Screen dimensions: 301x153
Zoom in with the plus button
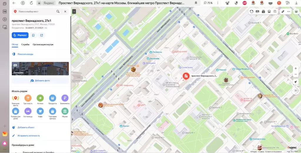point(296,69)
